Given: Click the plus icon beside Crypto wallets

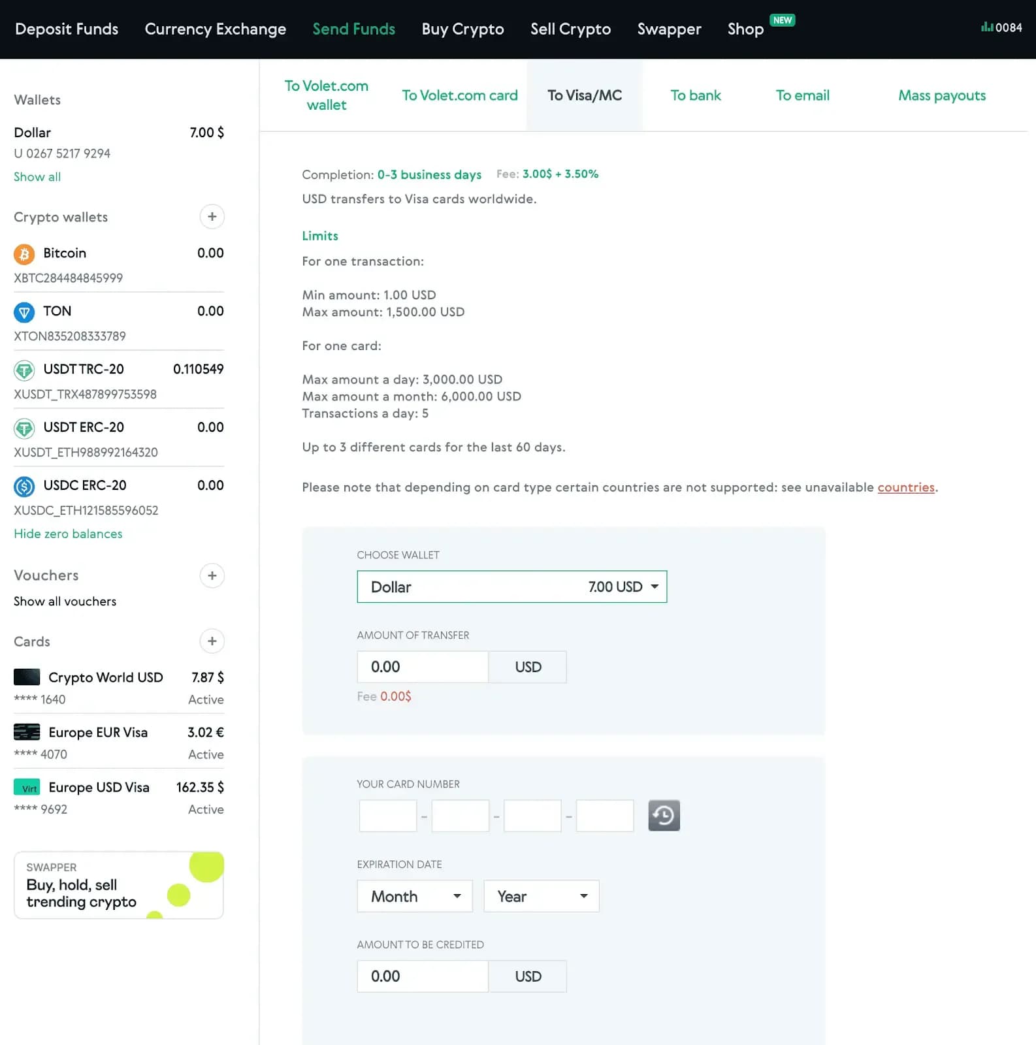Looking at the screenshot, I should coord(212,217).
